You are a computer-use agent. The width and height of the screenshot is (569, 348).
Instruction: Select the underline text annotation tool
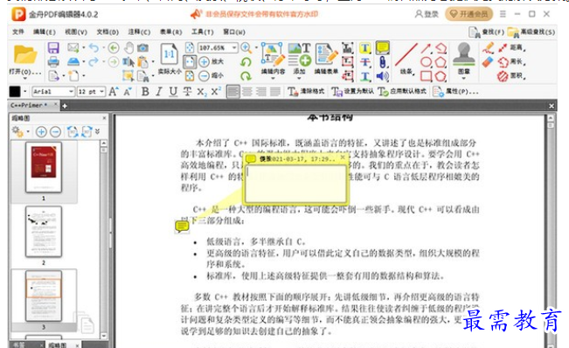click(365, 76)
